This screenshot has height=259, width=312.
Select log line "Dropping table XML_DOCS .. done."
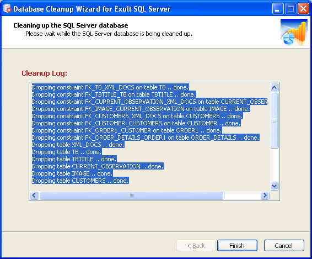(x=78, y=145)
